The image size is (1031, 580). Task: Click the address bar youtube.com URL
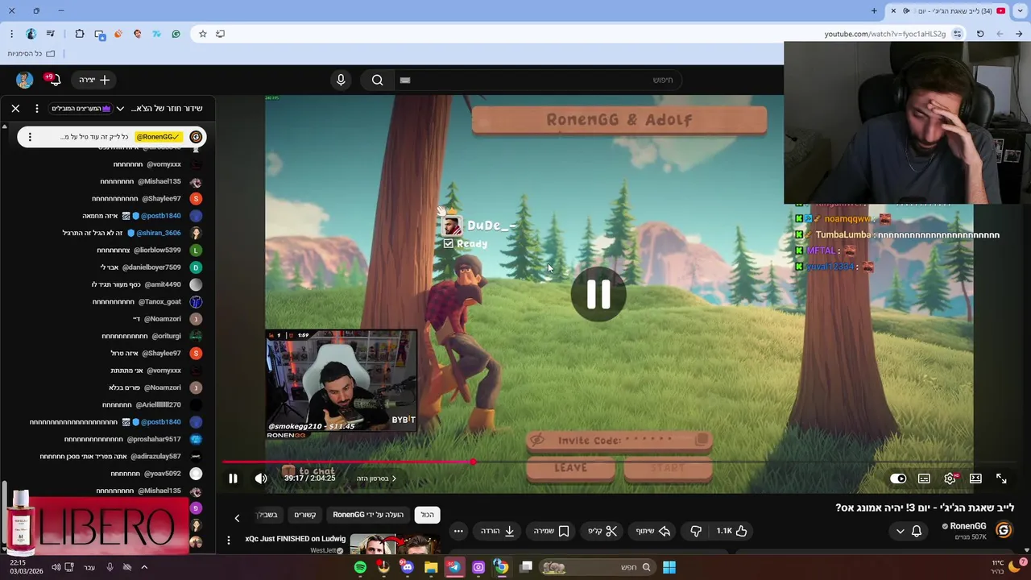pyautogui.click(x=884, y=34)
